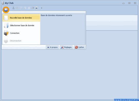The width and height of the screenshot is (139, 101).
Task: Close the My Club window
Action: [135, 3]
